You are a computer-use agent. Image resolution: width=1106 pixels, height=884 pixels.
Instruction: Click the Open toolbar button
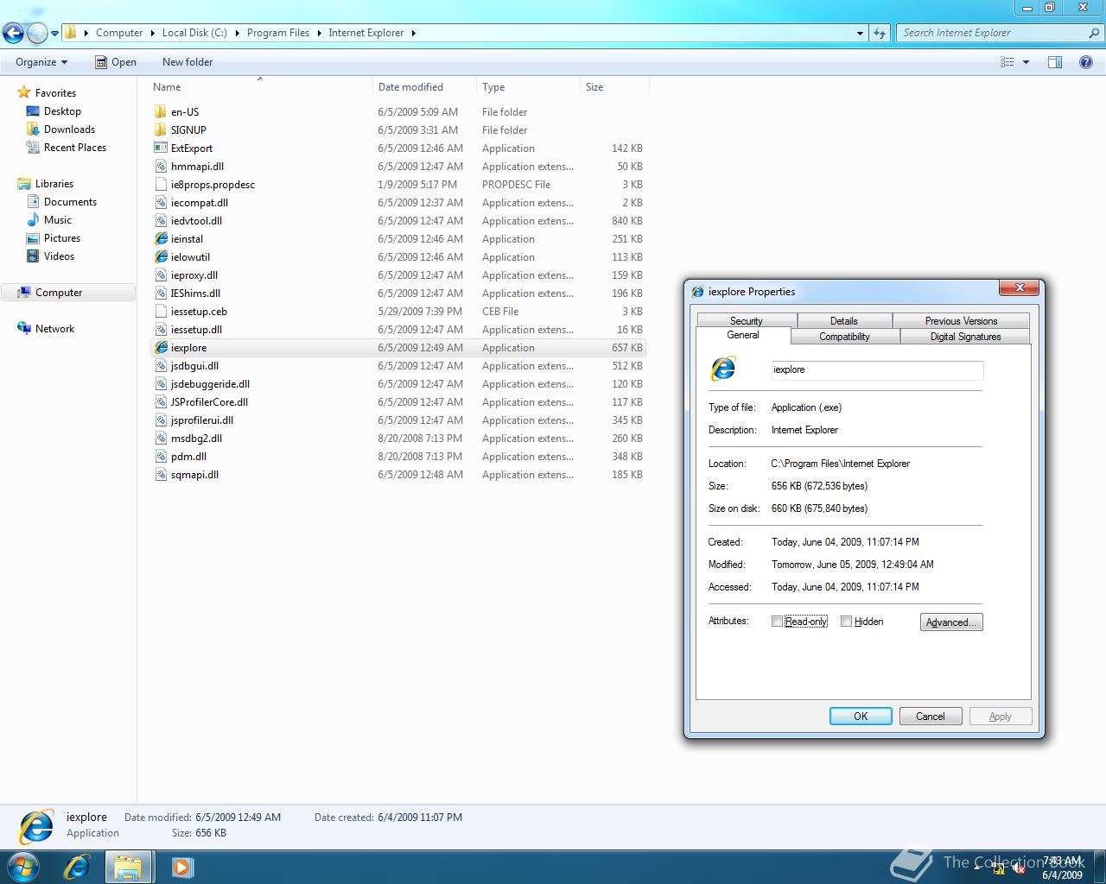point(116,62)
